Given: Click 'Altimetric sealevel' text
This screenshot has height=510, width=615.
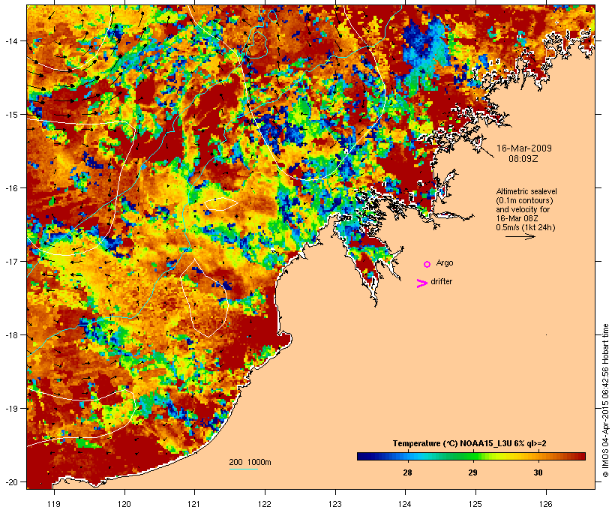Looking at the screenshot, I should [x=526, y=191].
